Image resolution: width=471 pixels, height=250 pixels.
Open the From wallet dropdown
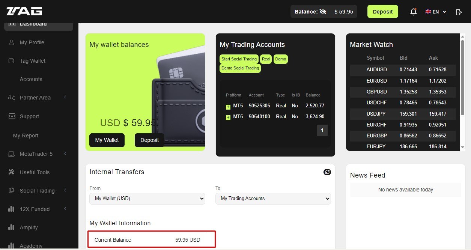pos(147,199)
